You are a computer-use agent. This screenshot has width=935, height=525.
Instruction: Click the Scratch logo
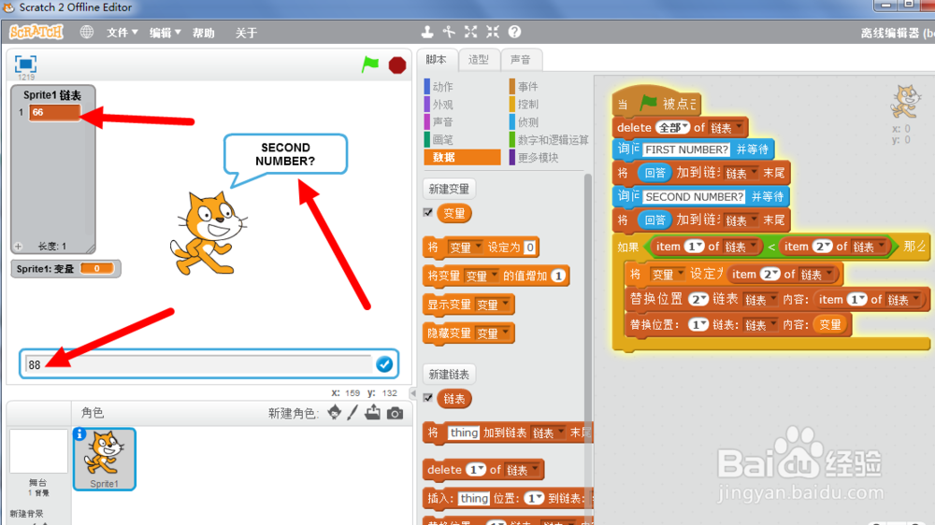pyautogui.click(x=36, y=32)
